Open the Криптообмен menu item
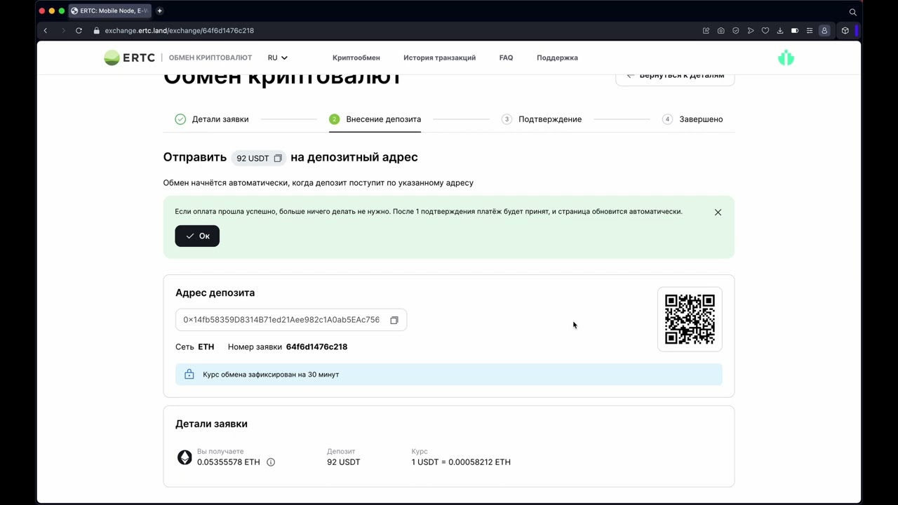Screen dimensions: 898x505 pyautogui.click(x=356, y=58)
